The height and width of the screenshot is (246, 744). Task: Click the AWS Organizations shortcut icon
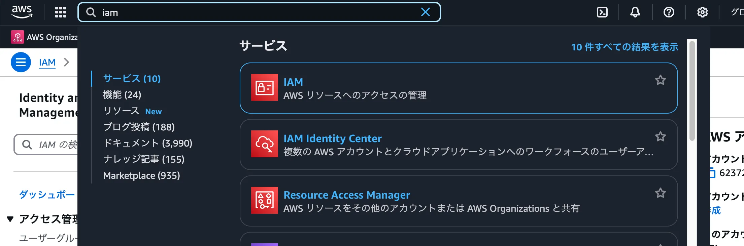pyautogui.click(x=18, y=37)
